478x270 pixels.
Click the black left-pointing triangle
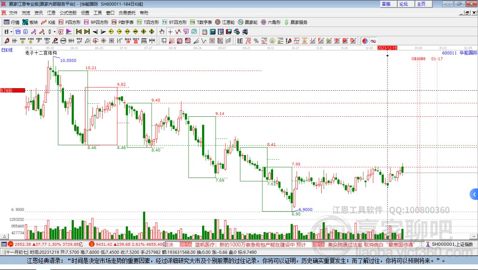tap(95, 32)
